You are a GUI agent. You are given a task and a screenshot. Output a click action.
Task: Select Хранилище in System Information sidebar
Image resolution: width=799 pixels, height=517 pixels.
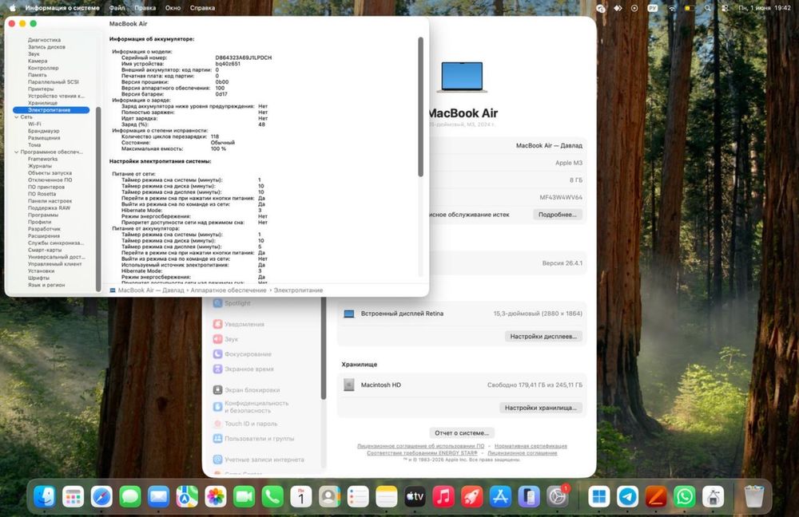(x=43, y=103)
